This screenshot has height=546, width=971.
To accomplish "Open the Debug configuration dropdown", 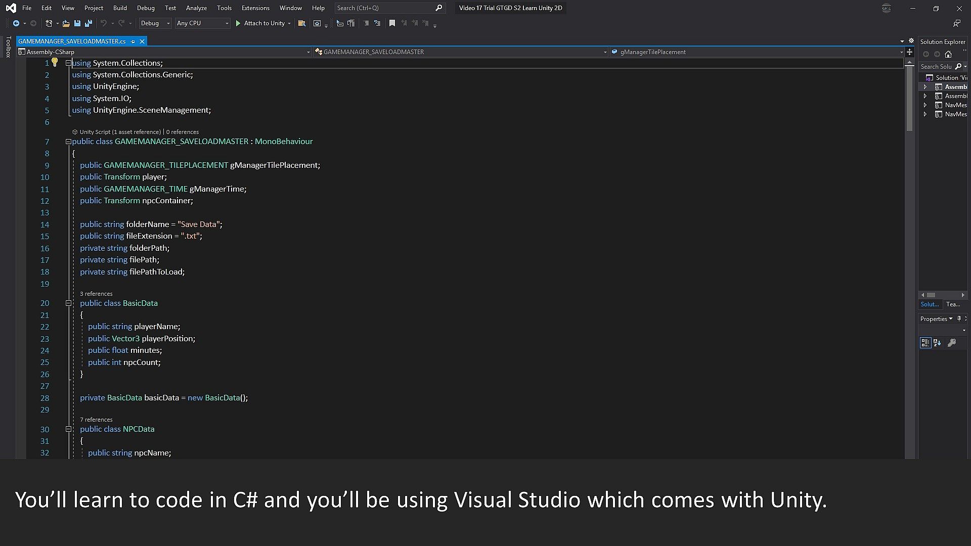I will (x=155, y=23).
